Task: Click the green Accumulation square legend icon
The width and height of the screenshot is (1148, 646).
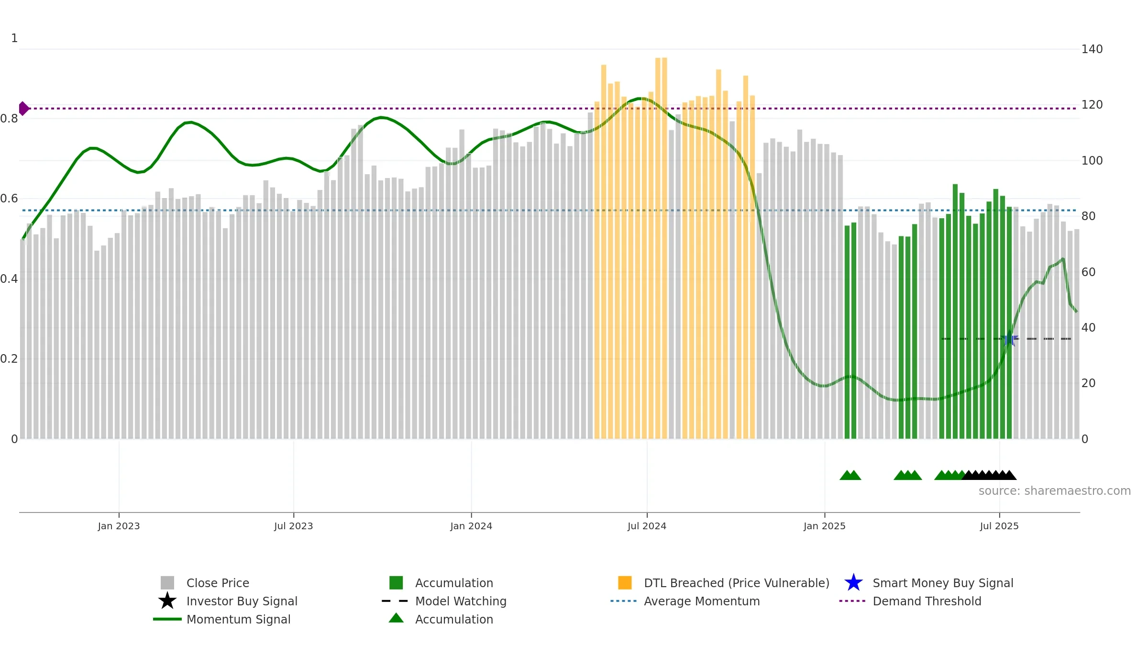Action: [396, 583]
